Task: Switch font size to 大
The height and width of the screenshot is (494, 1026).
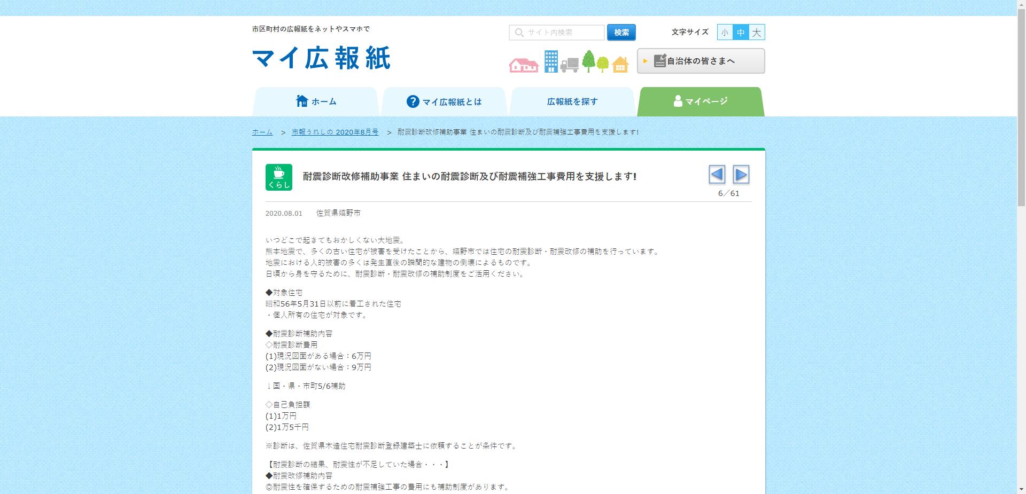Action: [x=756, y=32]
